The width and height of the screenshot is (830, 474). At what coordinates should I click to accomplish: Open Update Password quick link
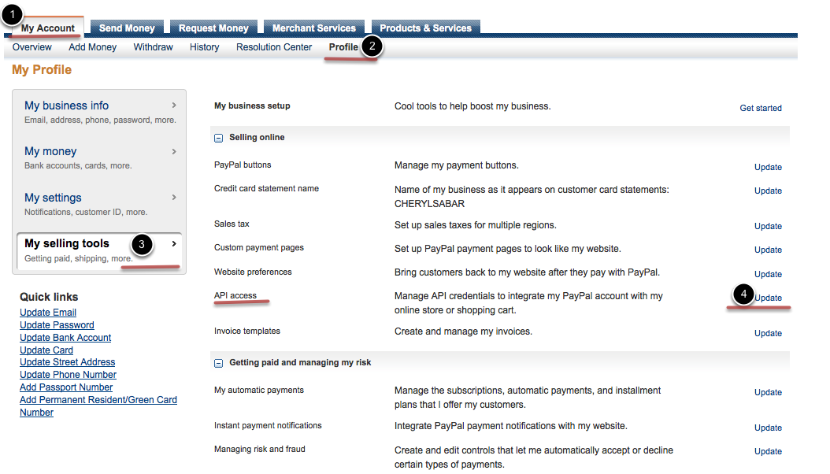click(57, 325)
